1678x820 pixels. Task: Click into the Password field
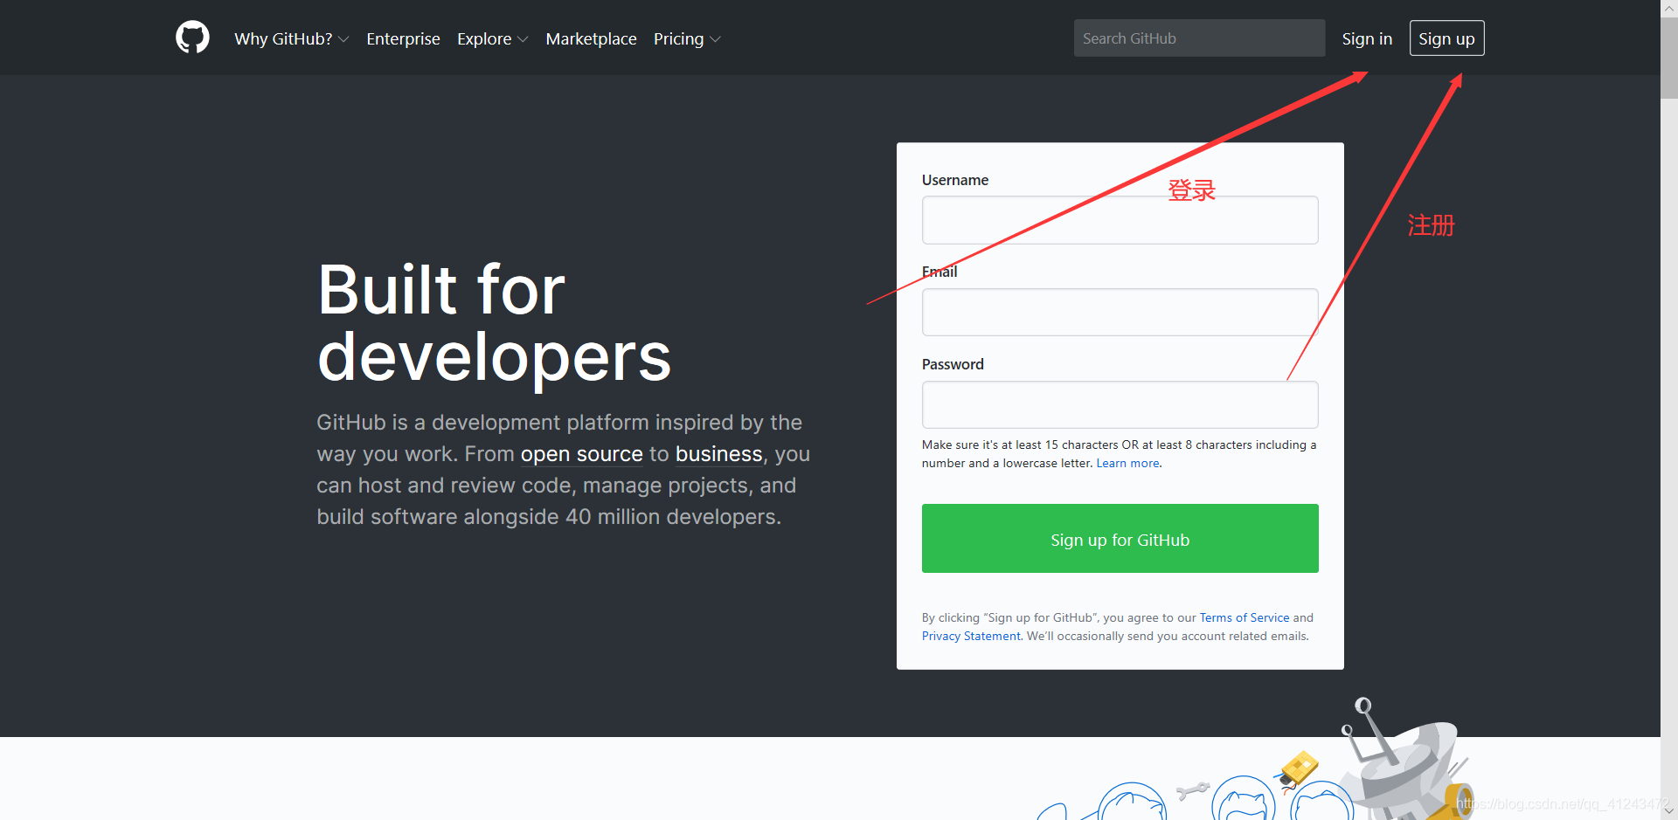pos(1120,404)
